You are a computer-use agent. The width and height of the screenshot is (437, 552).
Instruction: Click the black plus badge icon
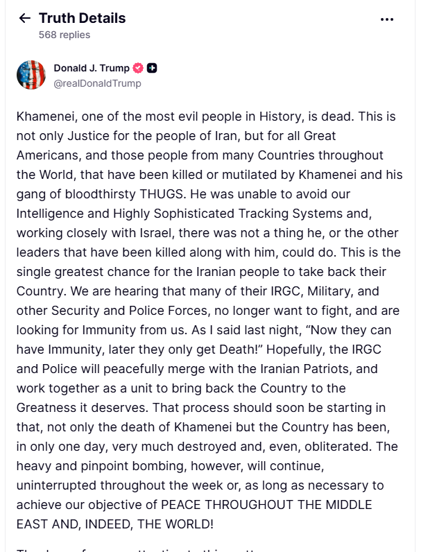pyautogui.click(x=152, y=68)
